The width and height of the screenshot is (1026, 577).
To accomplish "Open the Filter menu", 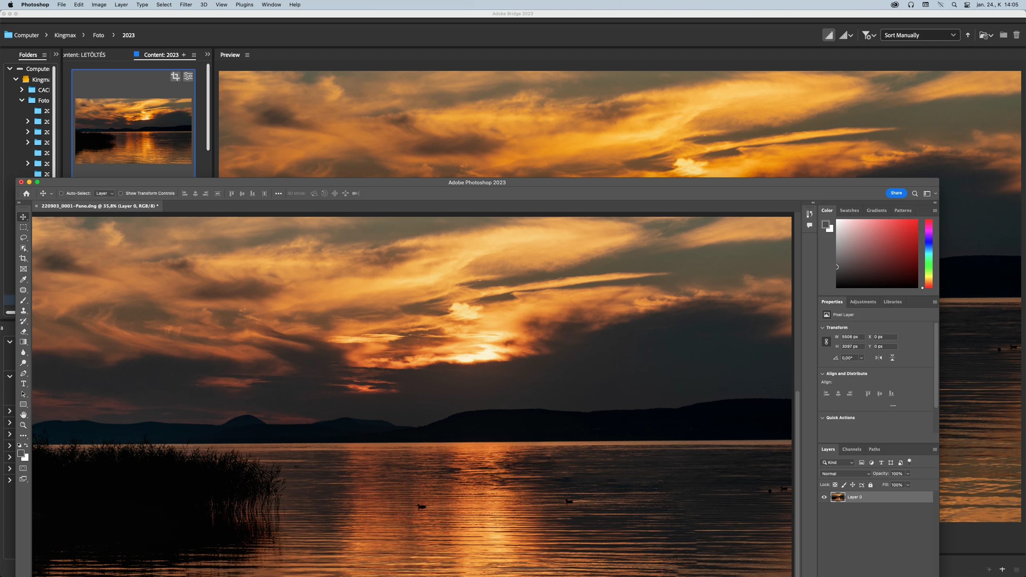I will click(x=186, y=5).
